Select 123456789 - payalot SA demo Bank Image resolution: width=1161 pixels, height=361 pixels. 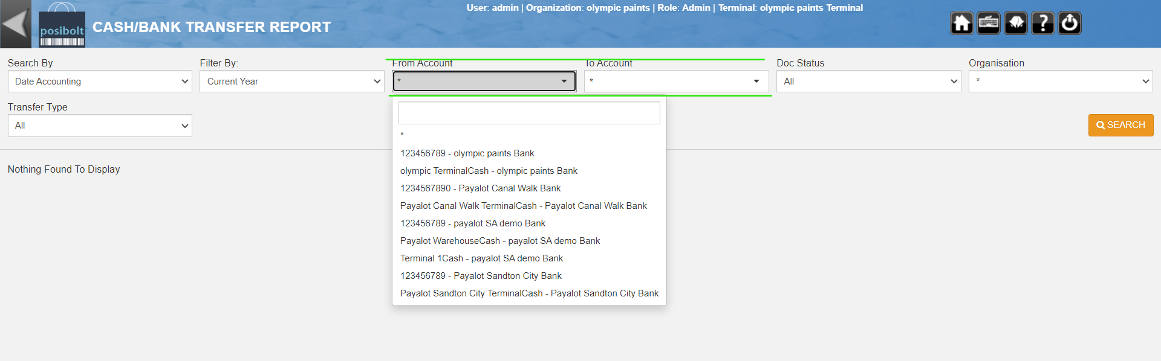(529, 223)
